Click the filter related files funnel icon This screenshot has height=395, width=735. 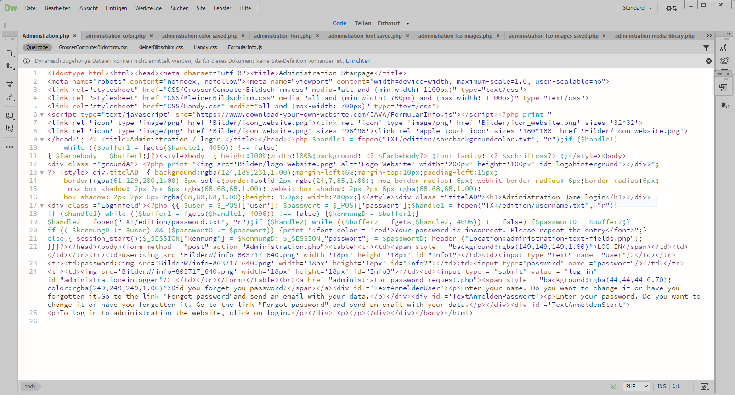click(706, 48)
